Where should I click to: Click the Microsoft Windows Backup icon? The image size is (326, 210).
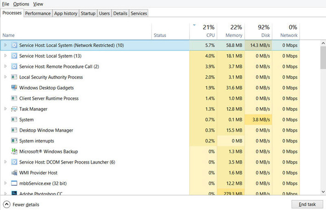(14, 151)
